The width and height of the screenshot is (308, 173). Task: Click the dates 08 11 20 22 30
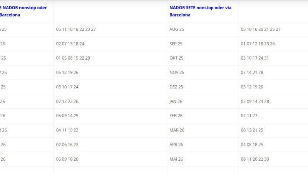tap(254, 159)
